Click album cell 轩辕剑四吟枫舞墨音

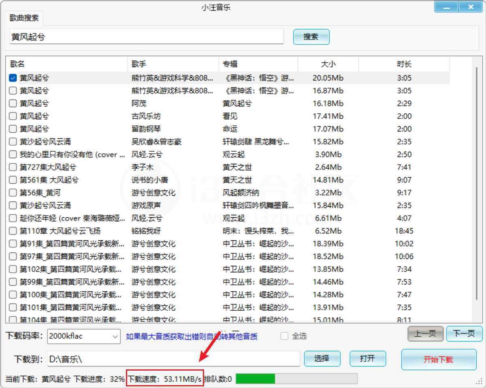coord(258,206)
